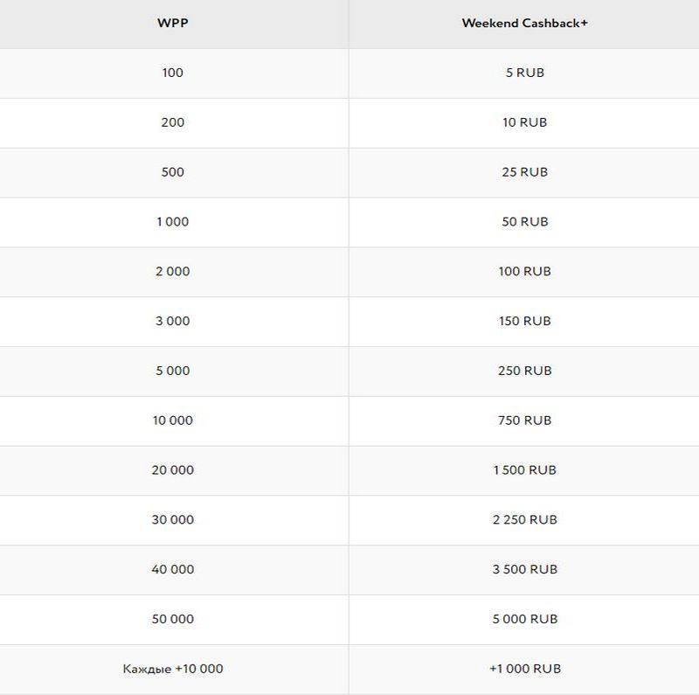Select the +1 000 RUB cashback cell
Screen dimensions: 699x695
[525, 669]
